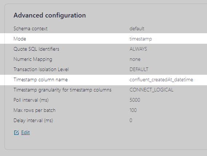Select the CONNECT_LOGICAL value
Screen dimensions: 207x156
151,90
